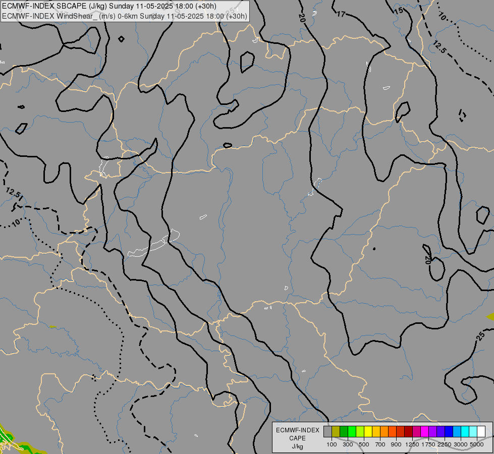Click the 900 tick label in the legend
Screen dimensions: 494x454
[x=396, y=444]
